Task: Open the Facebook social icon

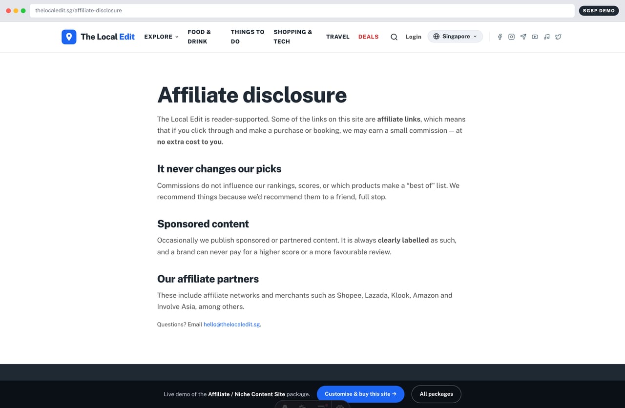Action: coord(500,37)
